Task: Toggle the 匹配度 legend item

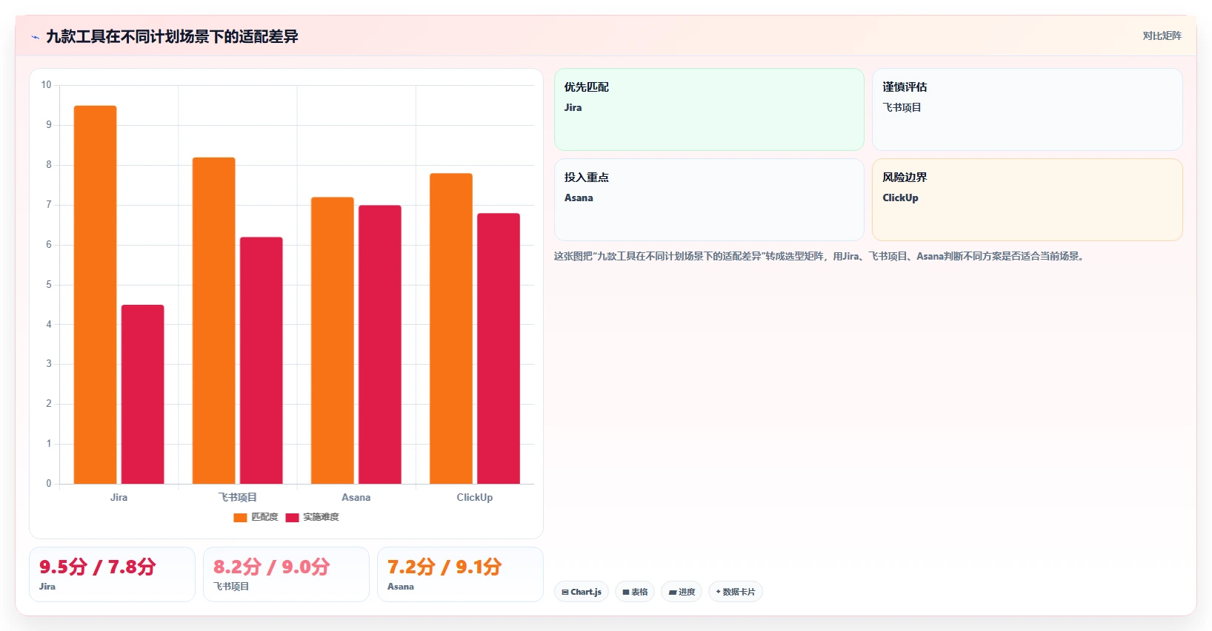Action: [256, 517]
